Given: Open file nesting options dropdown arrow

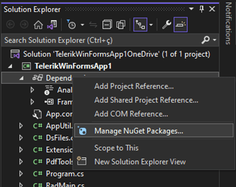Looking at the screenshot, I should tap(151, 25).
